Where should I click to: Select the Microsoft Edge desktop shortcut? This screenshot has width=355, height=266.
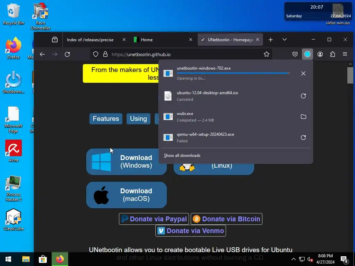pos(14,120)
